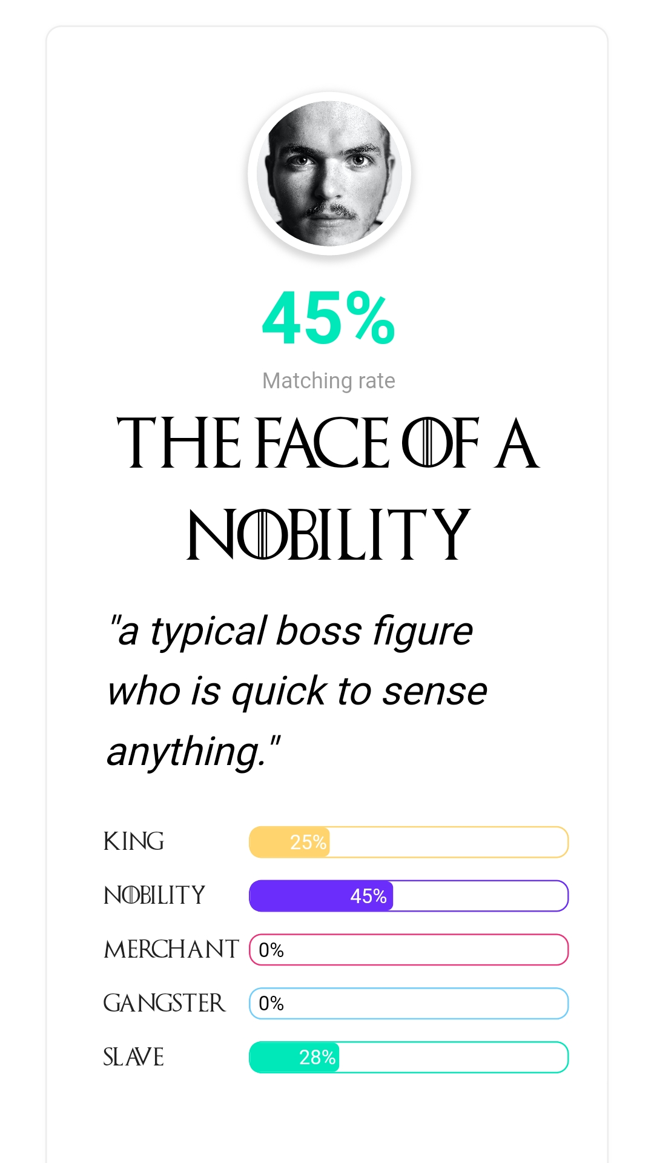Select the KING category label
The image size is (654, 1163).
click(x=133, y=841)
